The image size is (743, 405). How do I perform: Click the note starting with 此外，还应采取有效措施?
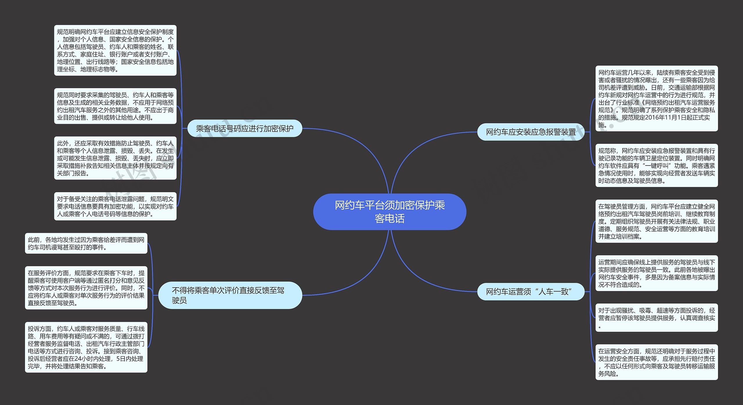pos(115,158)
